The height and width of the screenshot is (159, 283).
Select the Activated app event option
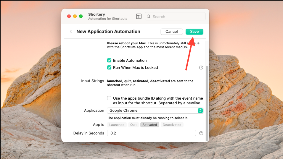[150, 125]
